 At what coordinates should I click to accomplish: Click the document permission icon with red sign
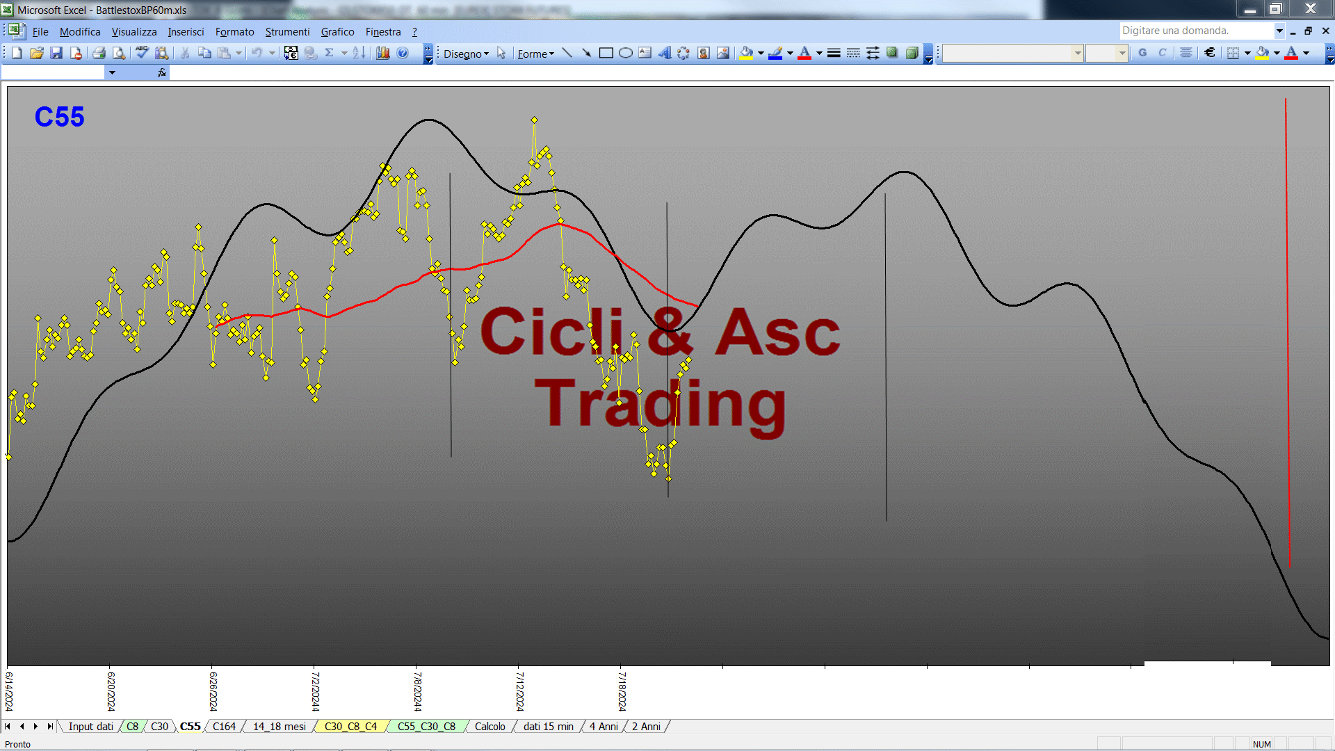pyautogui.click(x=76, y=53)
